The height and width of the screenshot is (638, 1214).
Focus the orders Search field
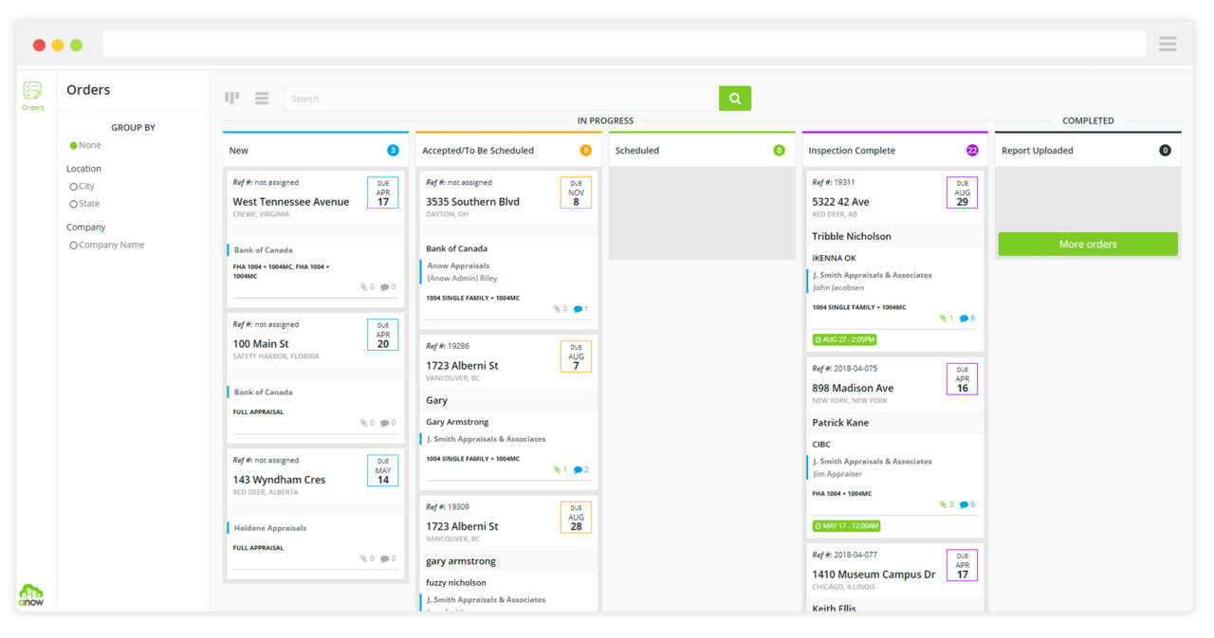tap(501, 99)
